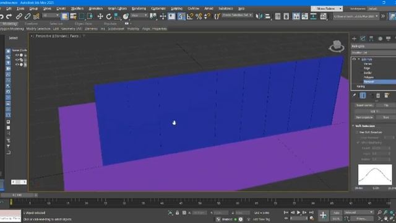Open the Modify command panel tab
This screenshot has width=396, height=223.
(x=363, y=38)
